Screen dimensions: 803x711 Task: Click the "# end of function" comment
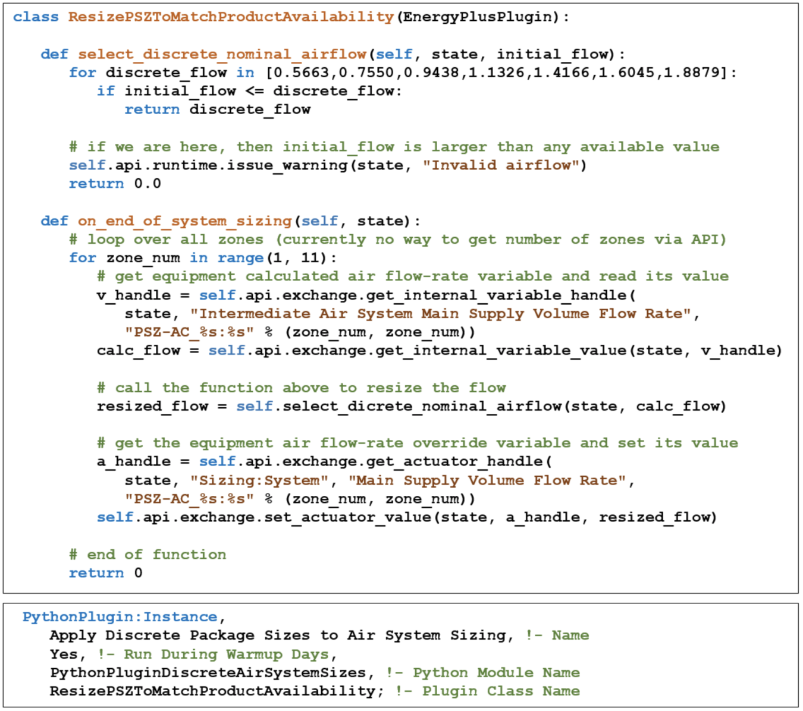[148, 555]
